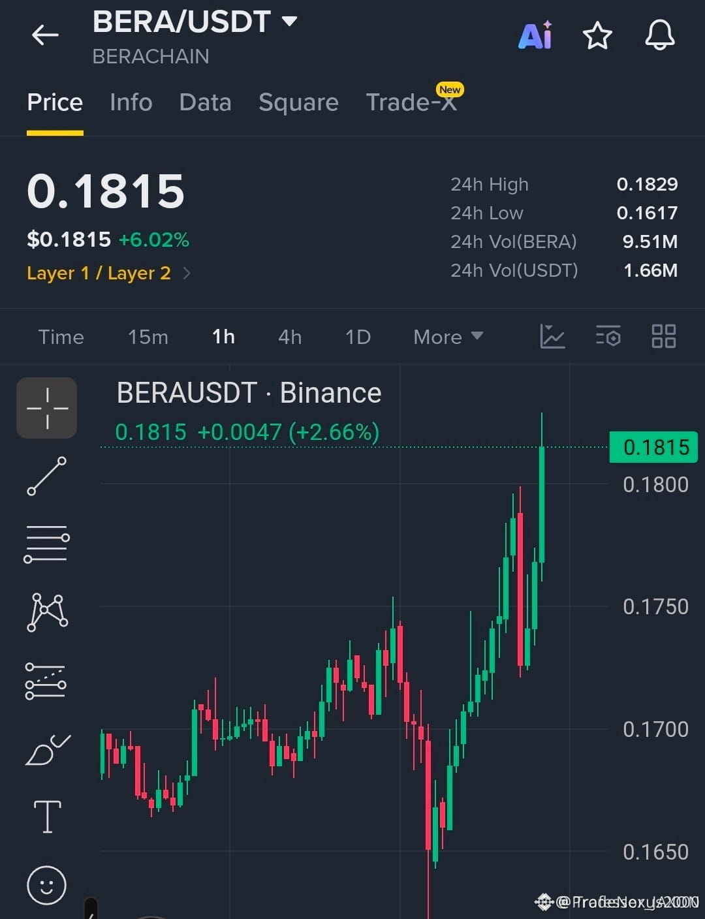Open the AI assistant icon
The height and width of the screenshot is (919, 705).
click(x=535, y=35)
